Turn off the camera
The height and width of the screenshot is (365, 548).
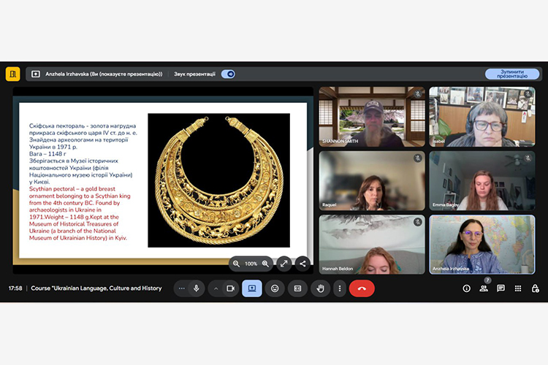tap(231, 288)
